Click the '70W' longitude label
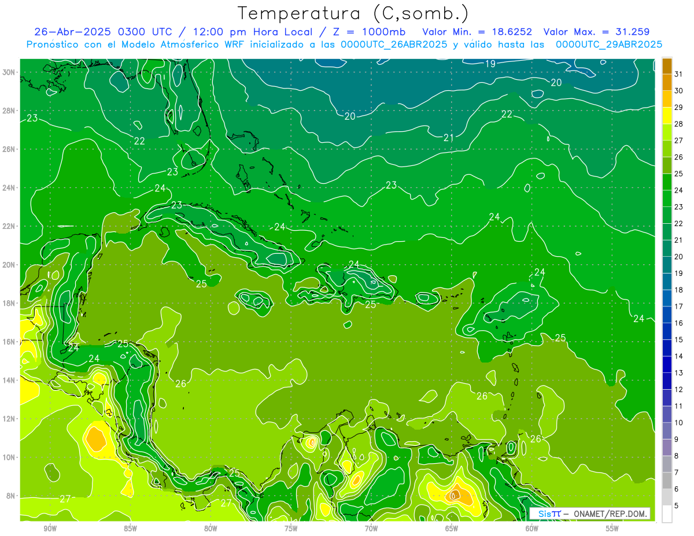694x536 pixels. 371,528
